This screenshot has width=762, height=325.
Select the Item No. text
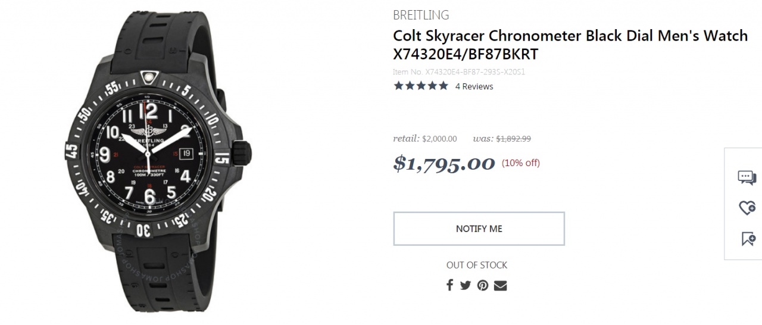coord(458,72)
